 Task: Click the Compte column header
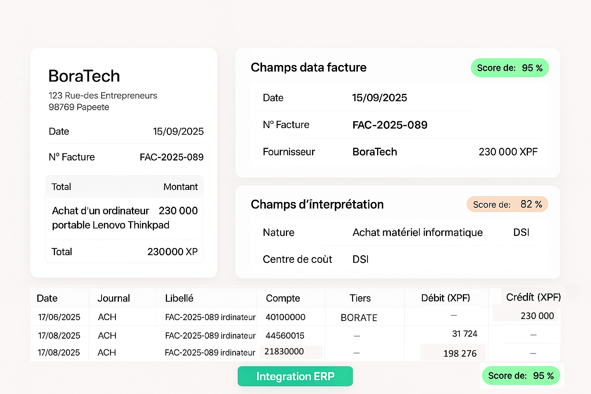click(283, 298)
